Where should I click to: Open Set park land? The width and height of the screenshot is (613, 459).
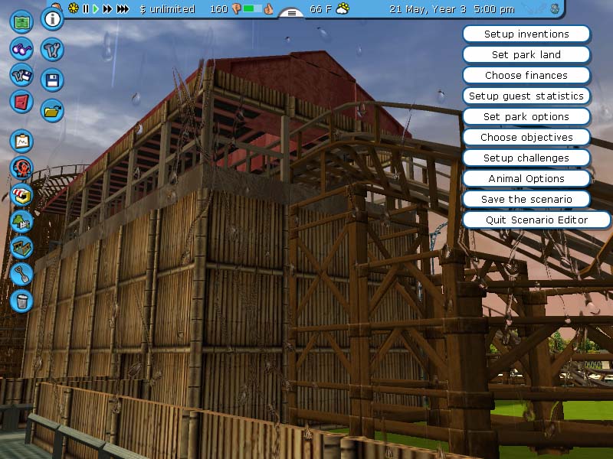point(526,54)
